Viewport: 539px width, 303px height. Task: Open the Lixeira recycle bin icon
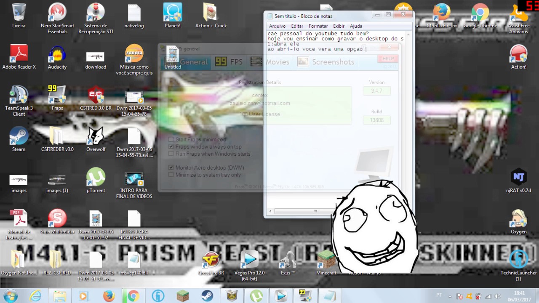[x=19, y=16]
